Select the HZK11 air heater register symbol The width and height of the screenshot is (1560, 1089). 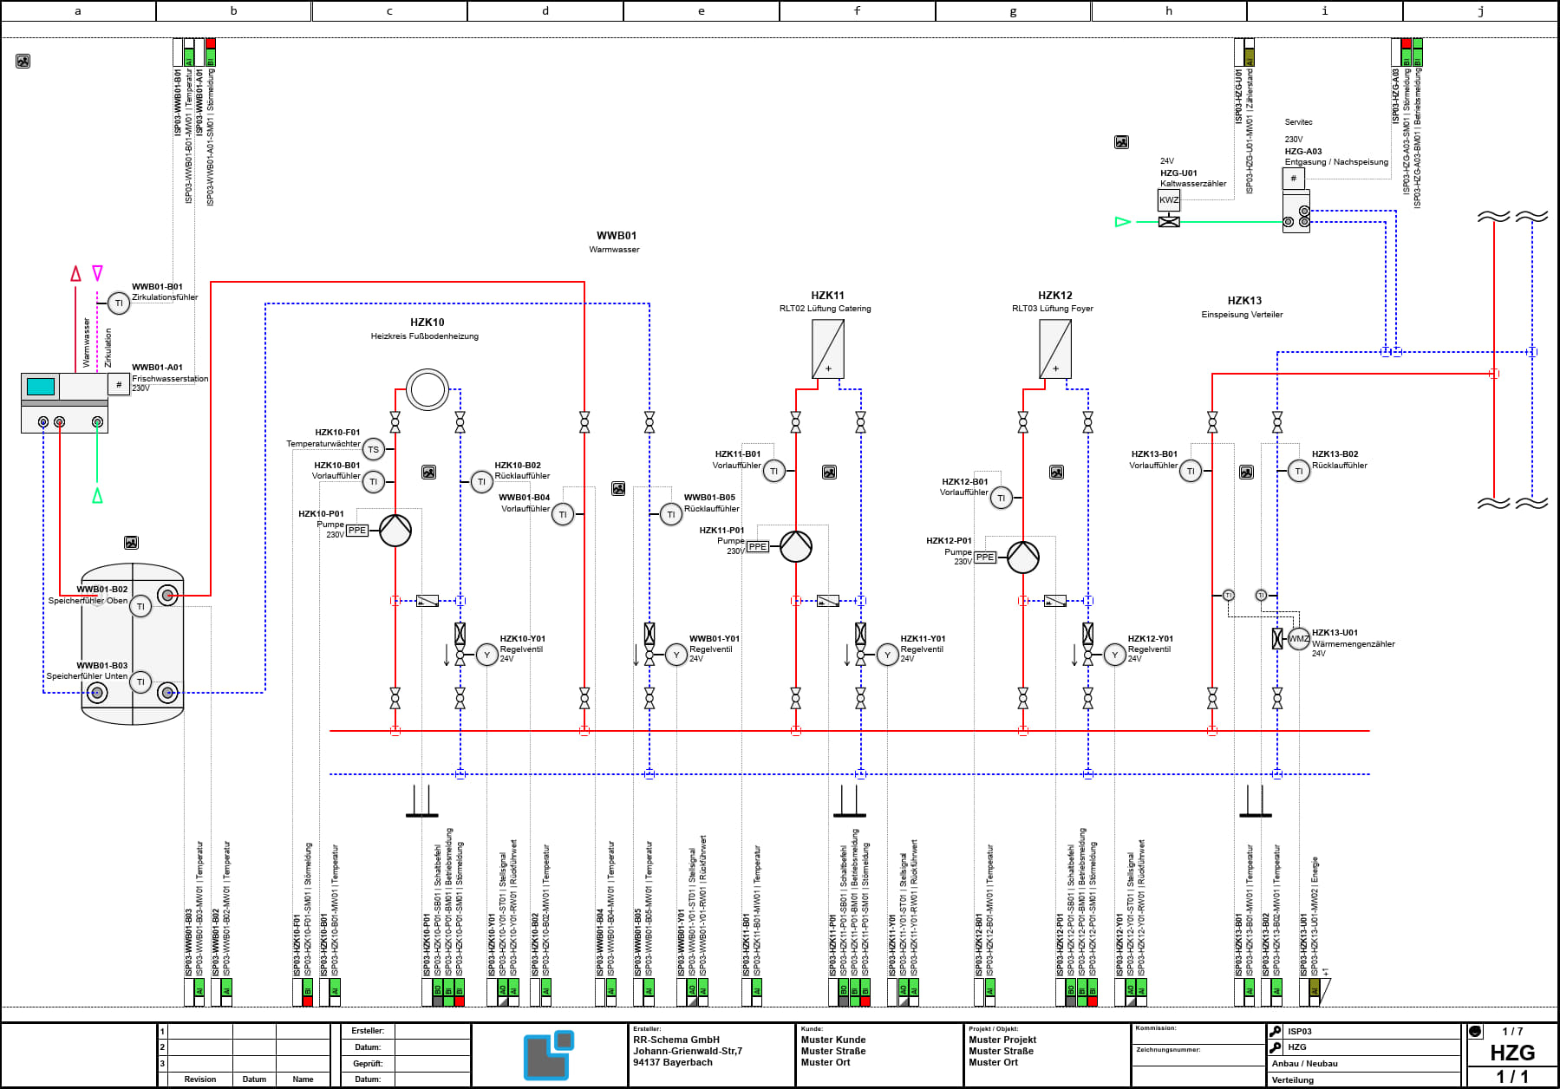pyautogui.click(x=828, y=349)
